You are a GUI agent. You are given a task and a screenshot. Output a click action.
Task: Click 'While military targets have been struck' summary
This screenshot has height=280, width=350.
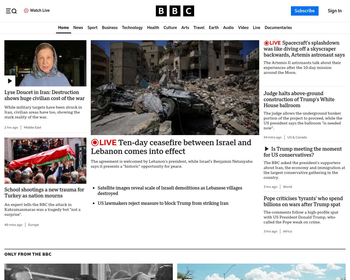43,112
